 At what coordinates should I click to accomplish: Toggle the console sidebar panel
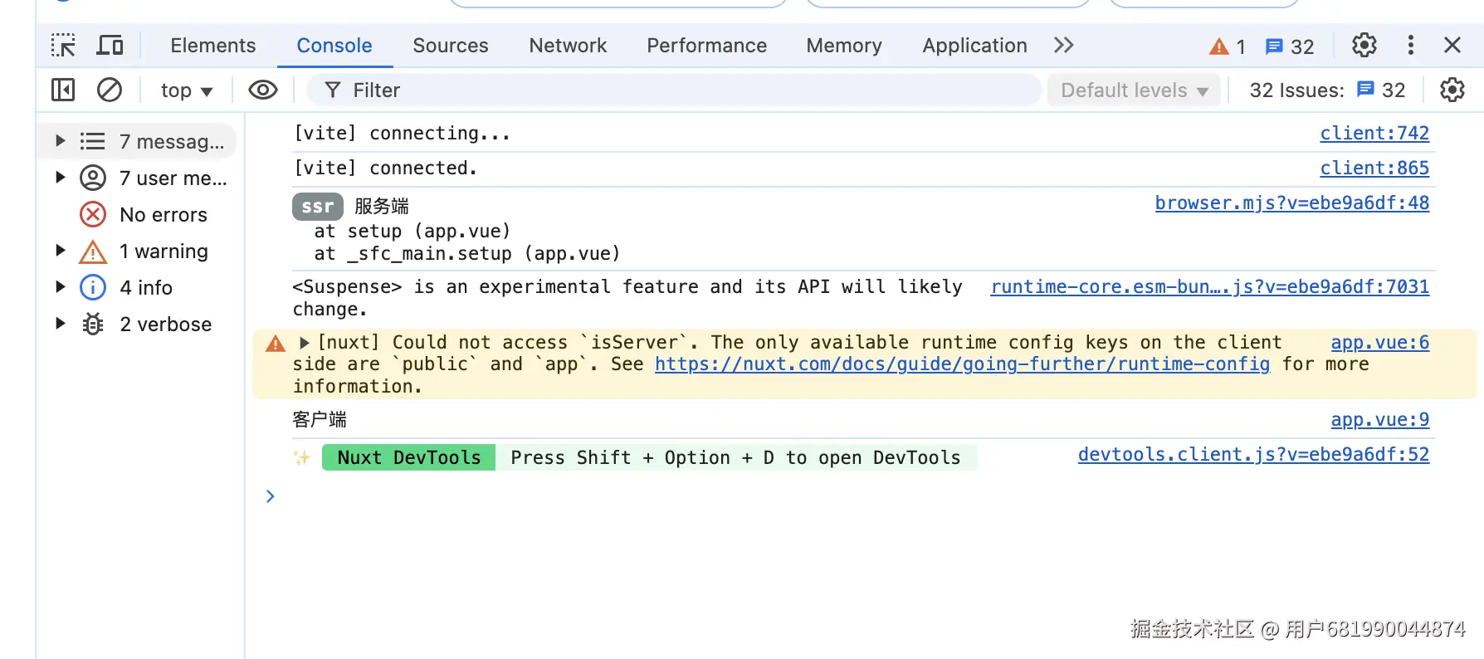[x=63, y=90]
